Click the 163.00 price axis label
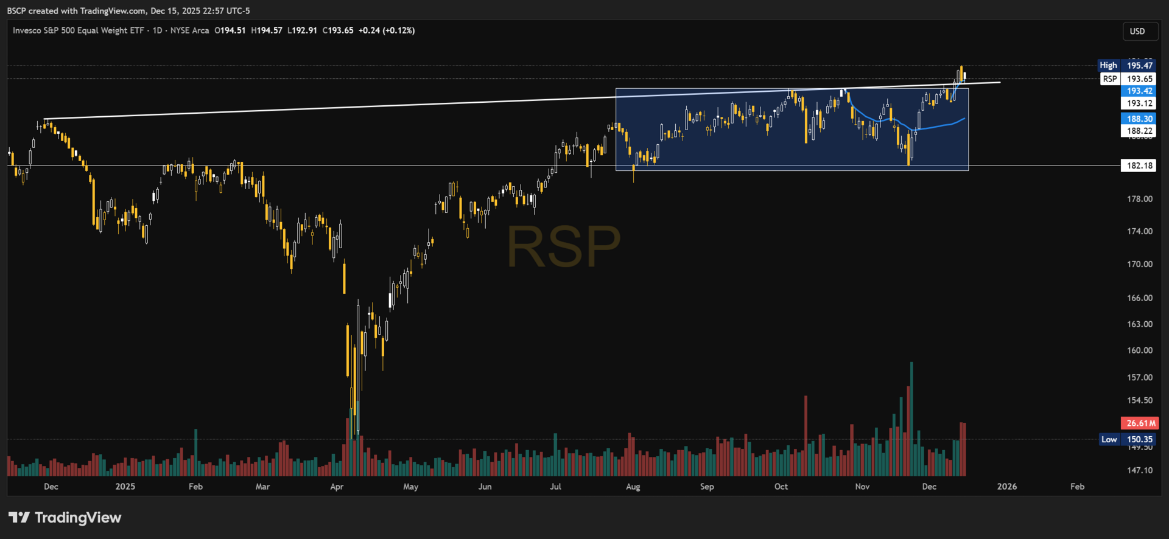1169x539 pixels. (1139, 324)
